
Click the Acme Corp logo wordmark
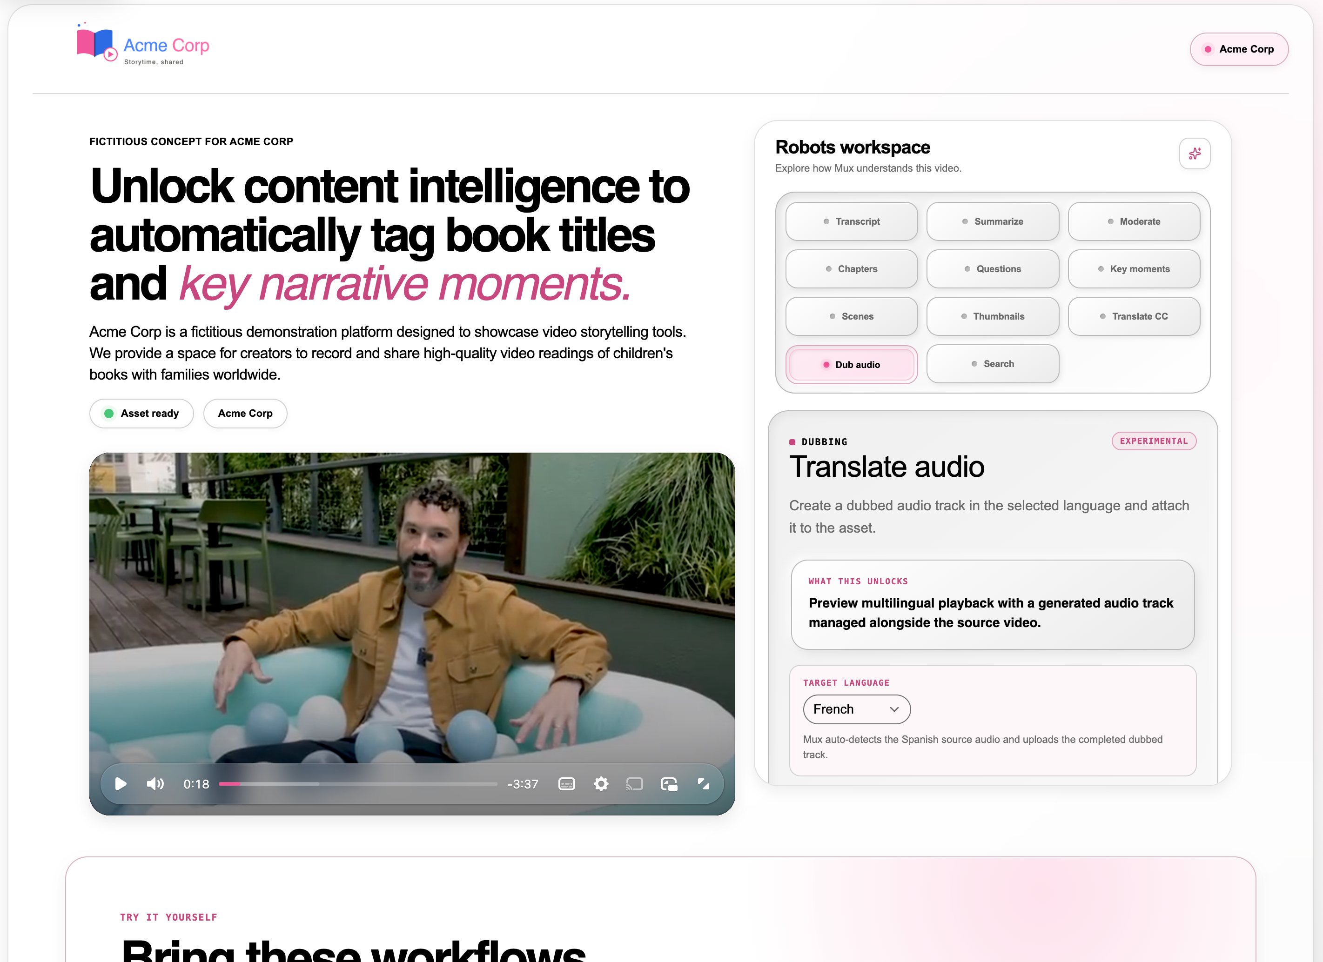(x=166, y=46)
